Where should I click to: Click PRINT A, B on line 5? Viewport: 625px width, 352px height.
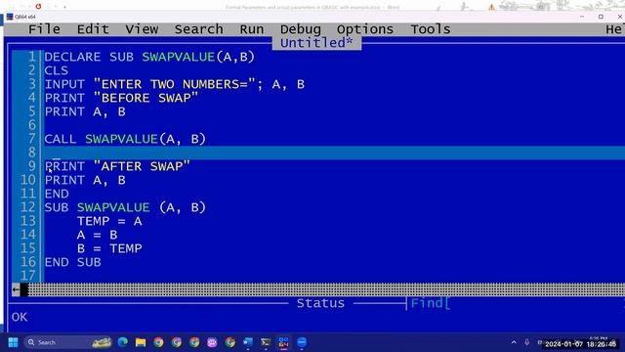tap(85, 111)
